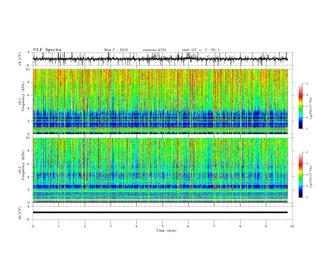This screenshot has width=329, height=254.
Task: Click the "-3" tick on ch.1 colorbar
Action: (x=306, y=83)
